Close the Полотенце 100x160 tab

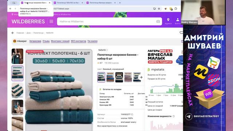82,3
